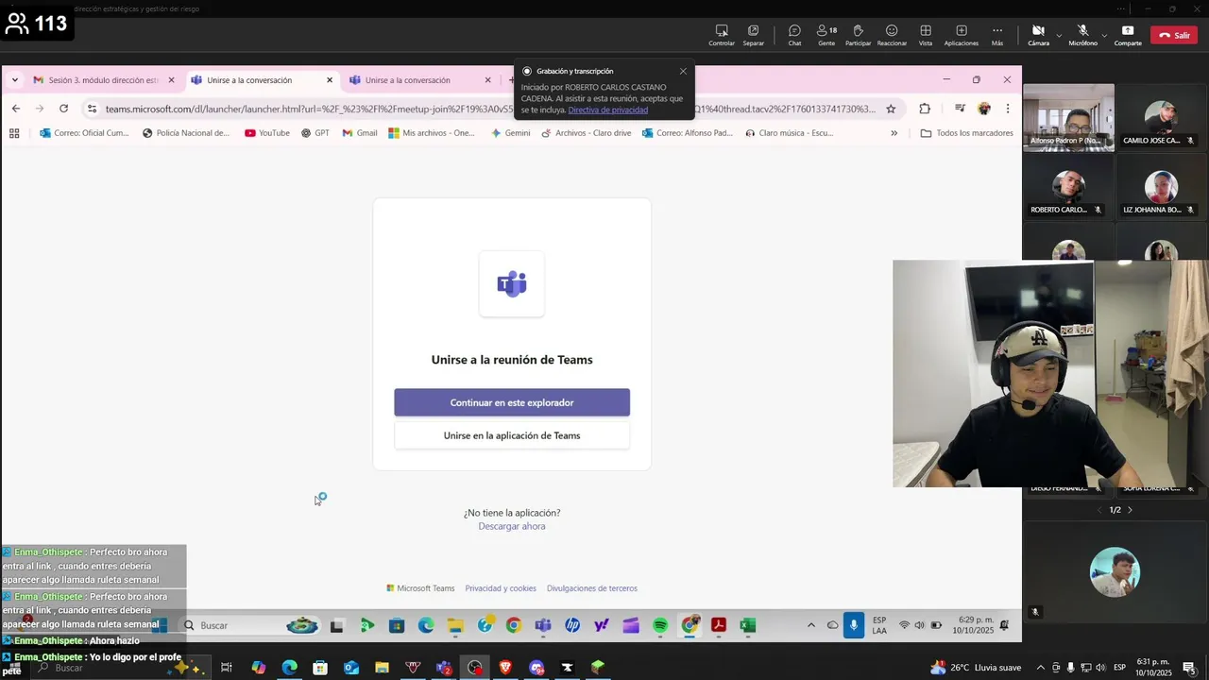Image resolution: width=1209 pixels, height=680 pixels.
Task: Open the Controlar option in Teams toolbar
Action: point(722,35)
